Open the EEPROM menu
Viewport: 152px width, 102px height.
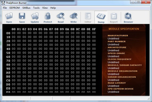(14, 8)
